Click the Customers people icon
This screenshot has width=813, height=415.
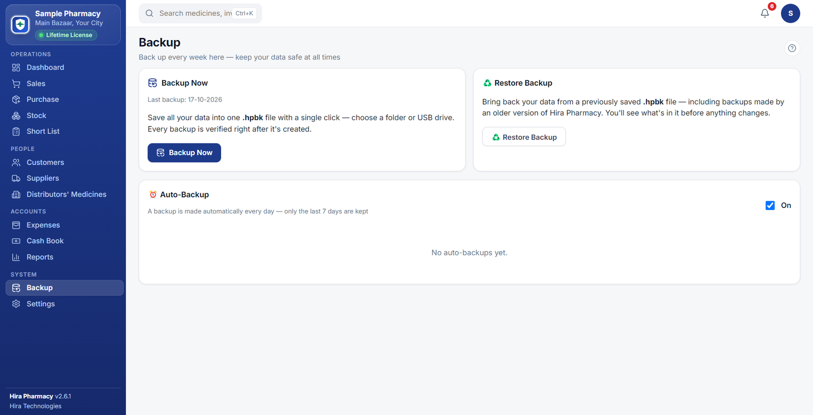click(16, 162)
